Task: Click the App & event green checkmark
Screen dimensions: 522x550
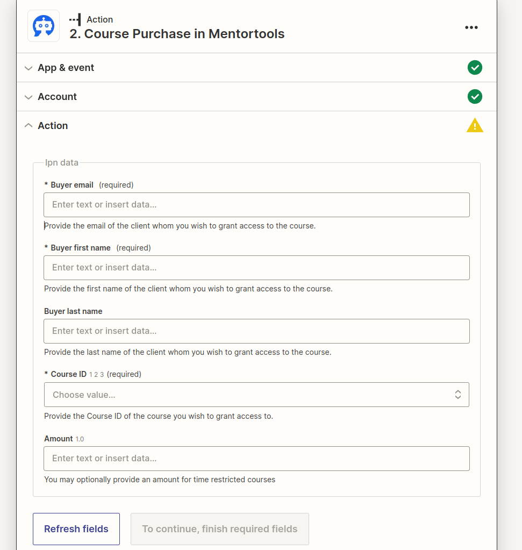Action: click(x=475, y=67)
